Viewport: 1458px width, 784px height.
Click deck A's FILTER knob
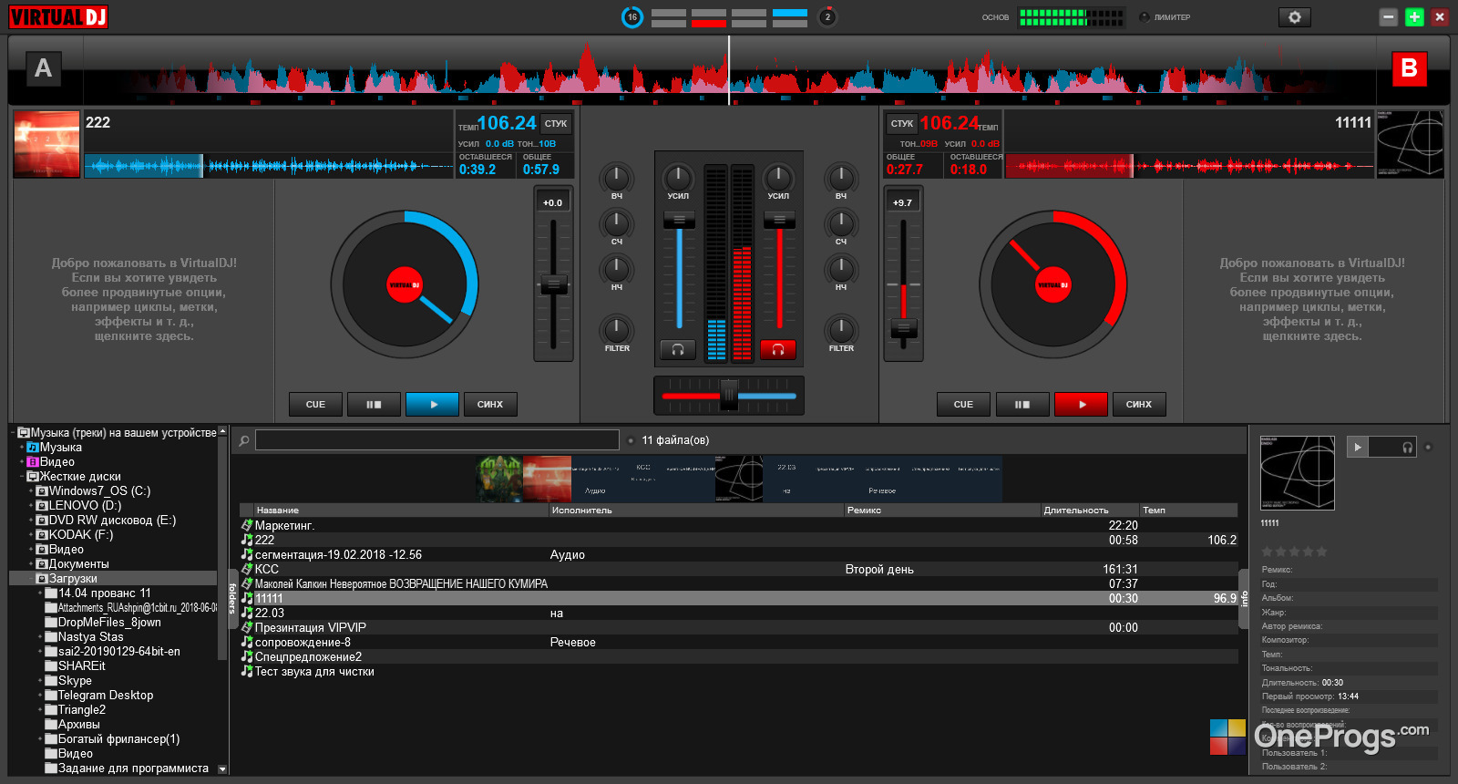617,328
